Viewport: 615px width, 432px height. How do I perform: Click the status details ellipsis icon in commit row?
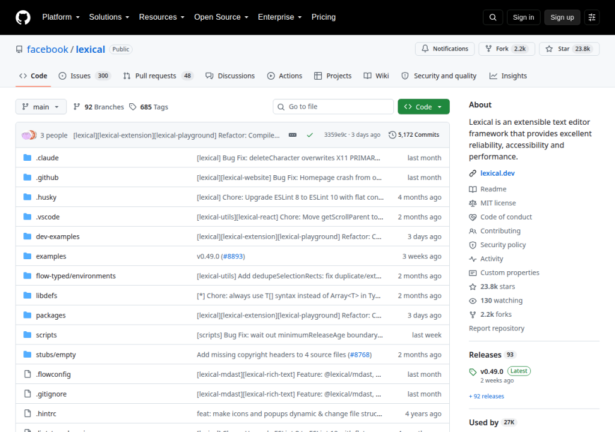[x=292, y=135]
